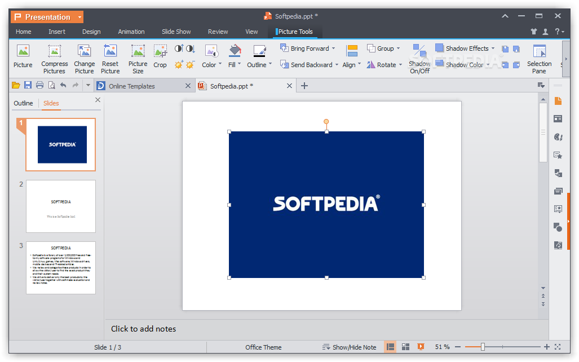579x362 pixels.
Task: Expand quick access toolbar dropdown arrow
Action: [88, 85]
